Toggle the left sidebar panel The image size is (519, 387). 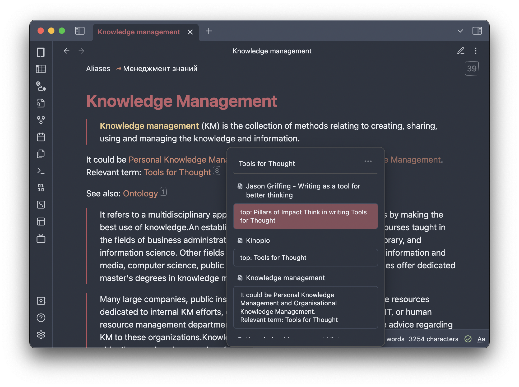[80, 31]
